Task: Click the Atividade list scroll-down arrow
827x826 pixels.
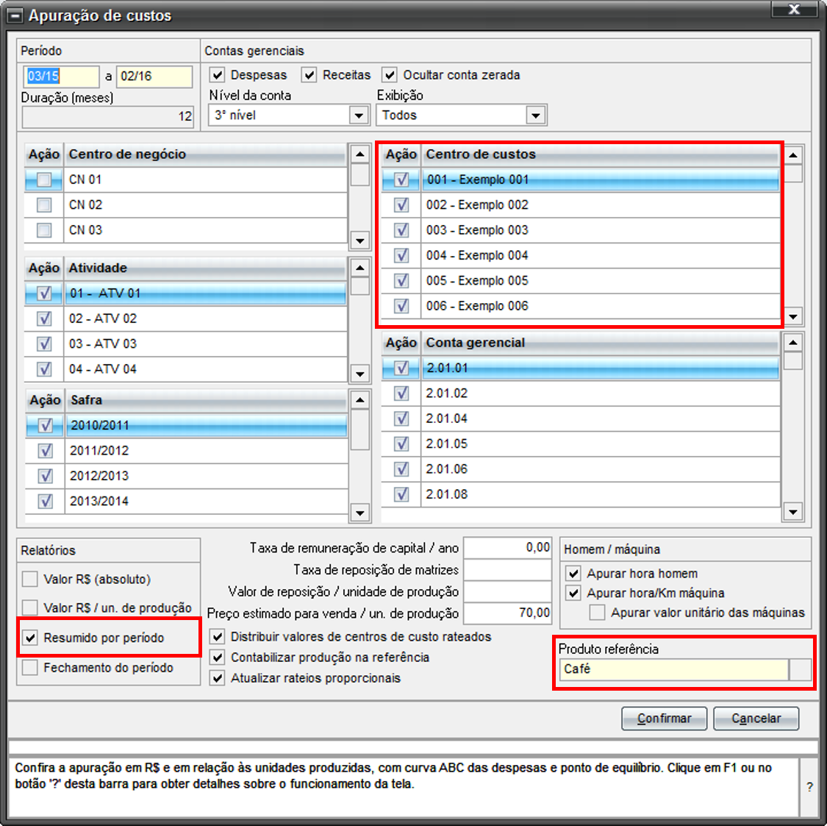Action: [x=359, y=373]
